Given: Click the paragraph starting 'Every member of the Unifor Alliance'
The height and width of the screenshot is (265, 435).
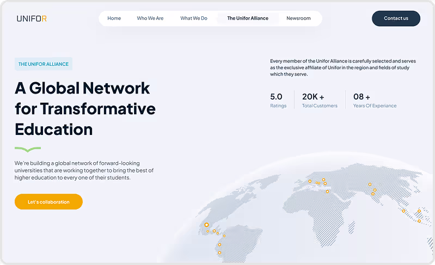Looking at the screenshot, I should pyautogui.click(x=343, y=67).
